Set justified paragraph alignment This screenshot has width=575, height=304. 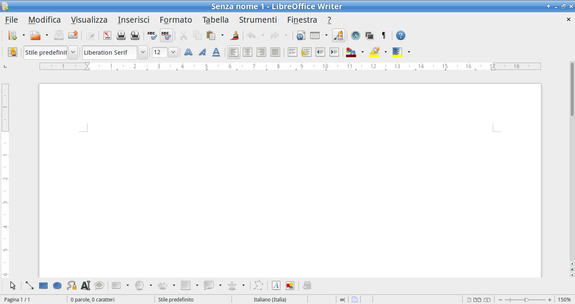pos(275,52)
